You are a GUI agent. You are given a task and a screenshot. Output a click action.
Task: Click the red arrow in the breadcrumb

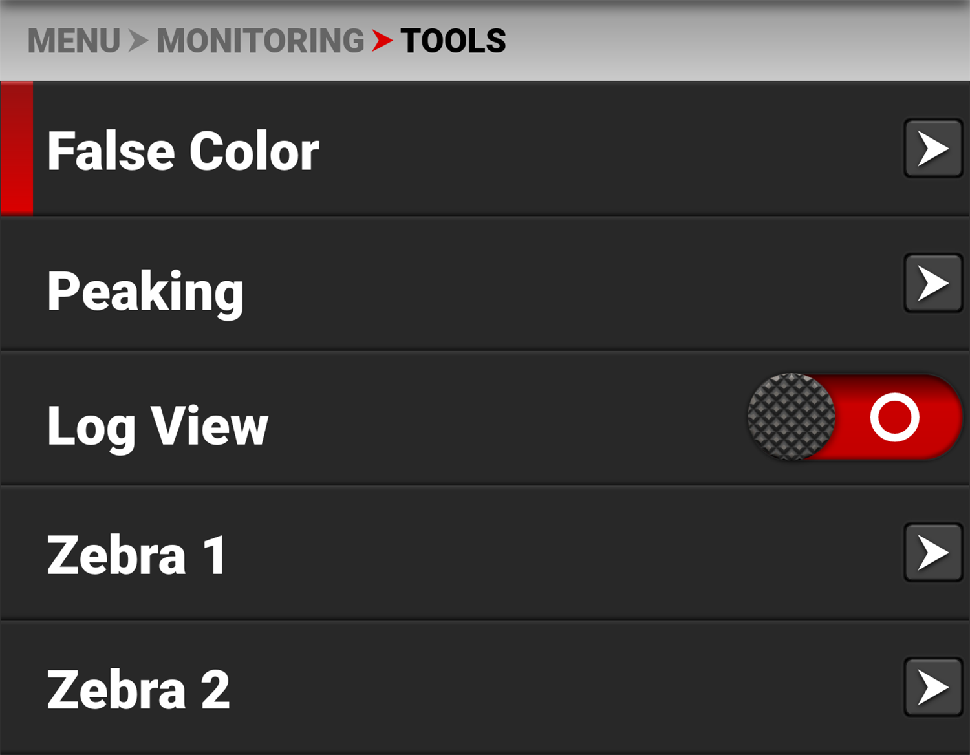pos(383,40)
